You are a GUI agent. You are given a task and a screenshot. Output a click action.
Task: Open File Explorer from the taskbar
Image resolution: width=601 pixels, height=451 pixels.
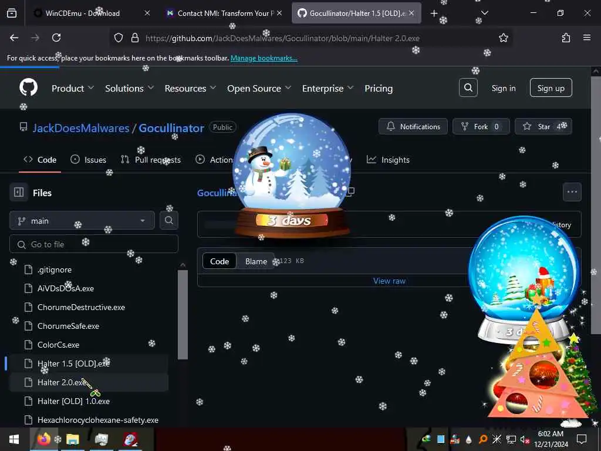pos(72,439)
